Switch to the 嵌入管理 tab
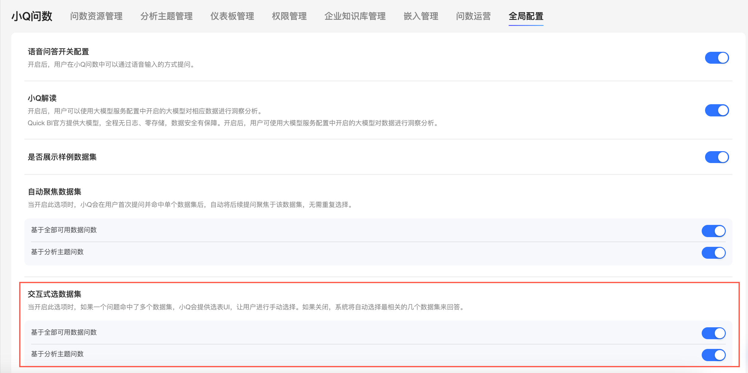 click(x=421, y=16)
